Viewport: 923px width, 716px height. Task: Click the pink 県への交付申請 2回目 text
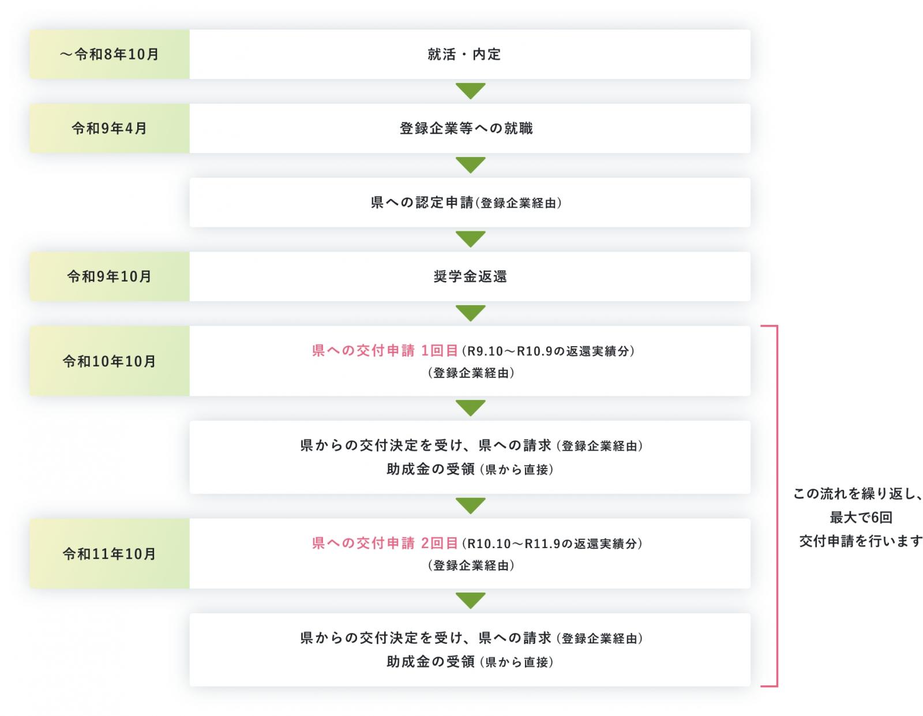tap(385, 543)
